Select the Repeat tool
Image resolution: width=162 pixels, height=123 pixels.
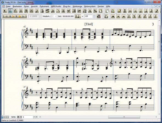pyautogui.click(x=74, y=11)
